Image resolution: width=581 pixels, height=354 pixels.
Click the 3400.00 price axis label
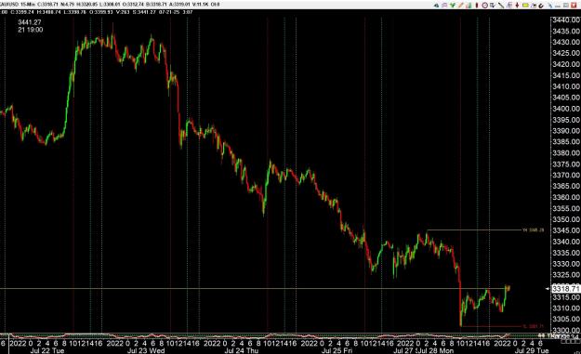(x=565, y=109)
